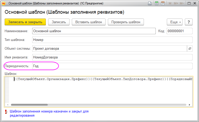The height and width of the screenshot is (122, 199).
Task: Click the Код input field
Action: pyautogui.click(x=179, y=31)
